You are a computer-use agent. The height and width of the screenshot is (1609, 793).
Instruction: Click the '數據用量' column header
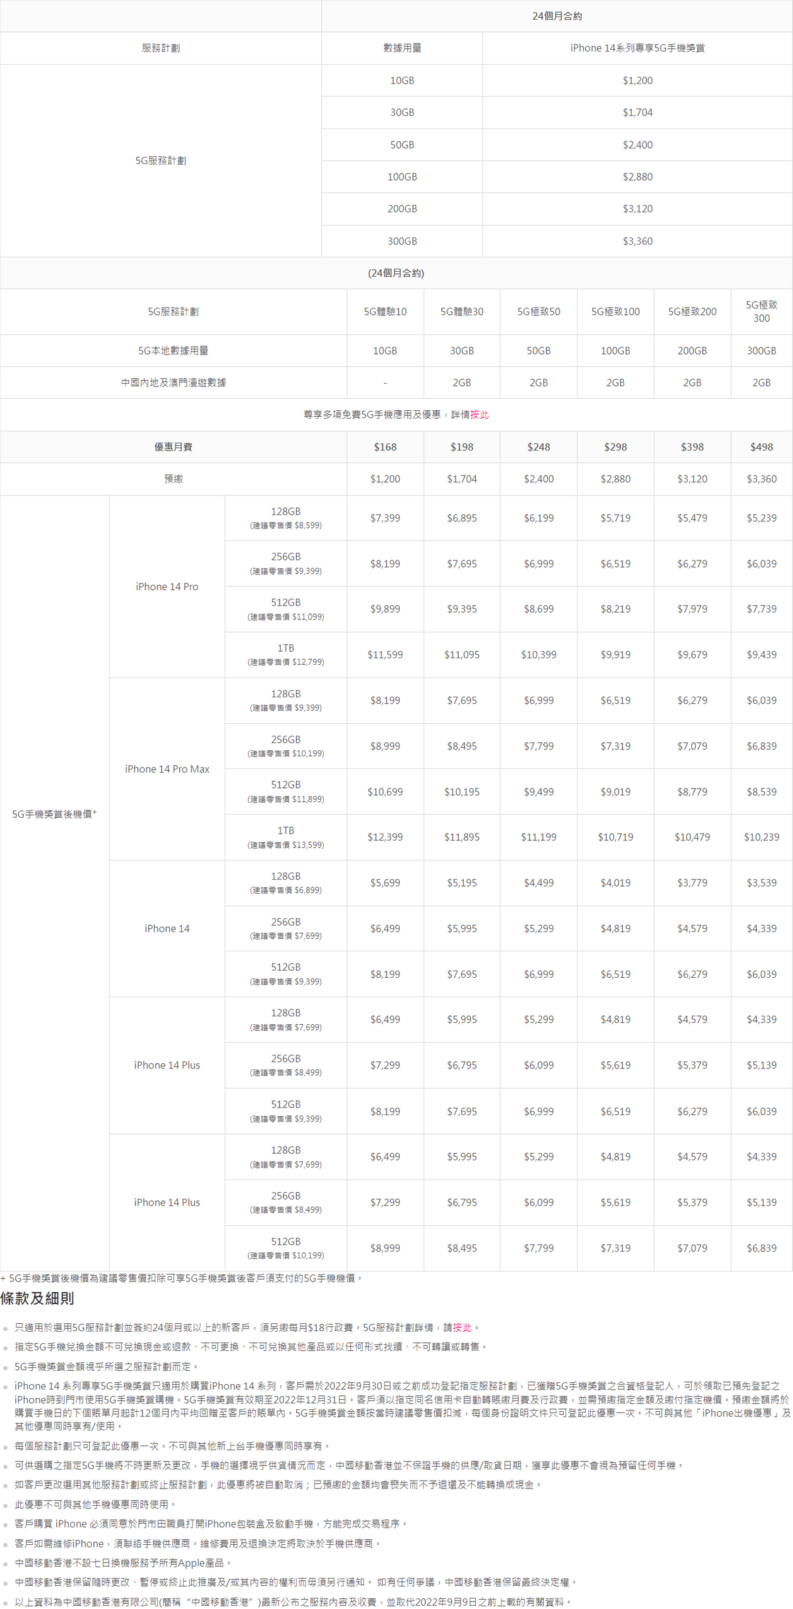[402, 48]
